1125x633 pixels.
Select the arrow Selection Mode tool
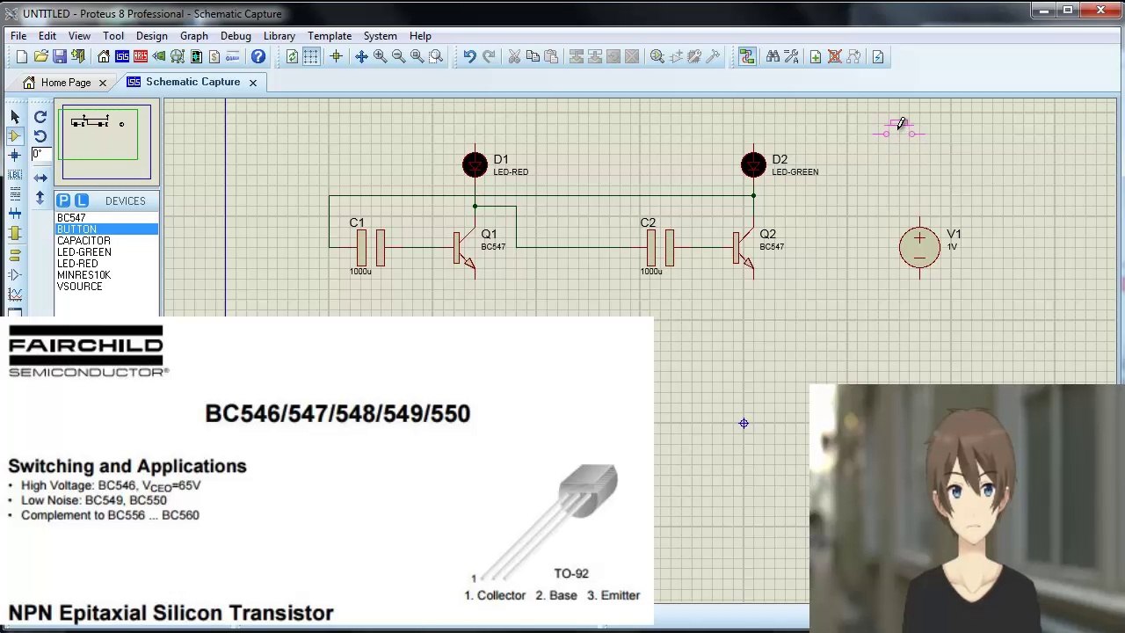(15, 117)
